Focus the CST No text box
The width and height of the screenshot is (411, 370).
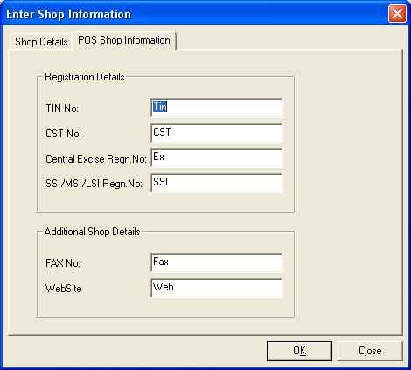pos(217,133)
